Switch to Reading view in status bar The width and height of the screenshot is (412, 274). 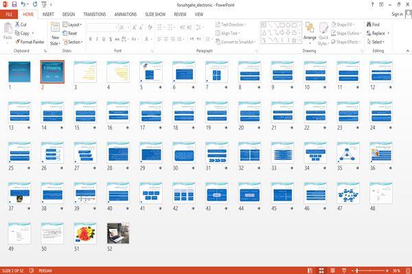pos(332,271)
